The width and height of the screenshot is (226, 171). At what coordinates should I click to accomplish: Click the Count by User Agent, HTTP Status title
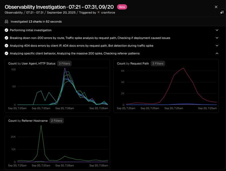coord(32,64)
